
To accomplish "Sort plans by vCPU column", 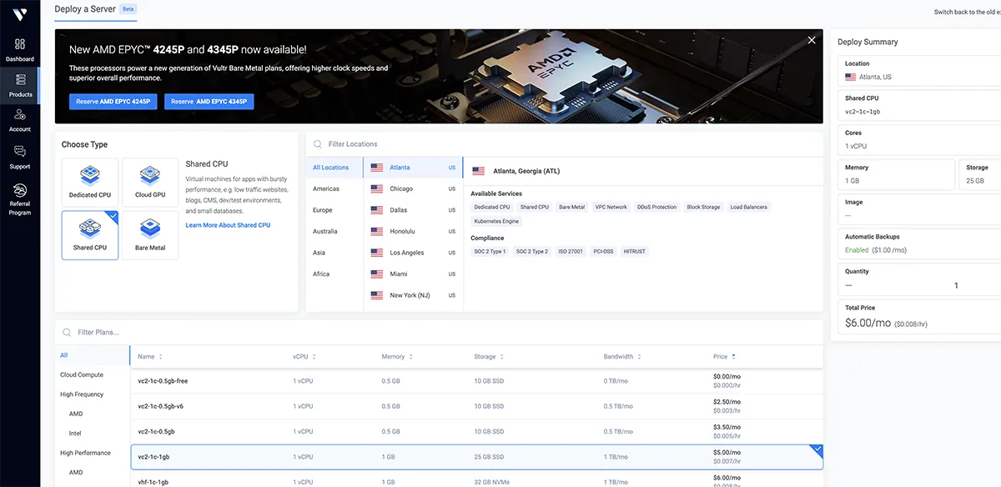I will click(x=304, y=356).
